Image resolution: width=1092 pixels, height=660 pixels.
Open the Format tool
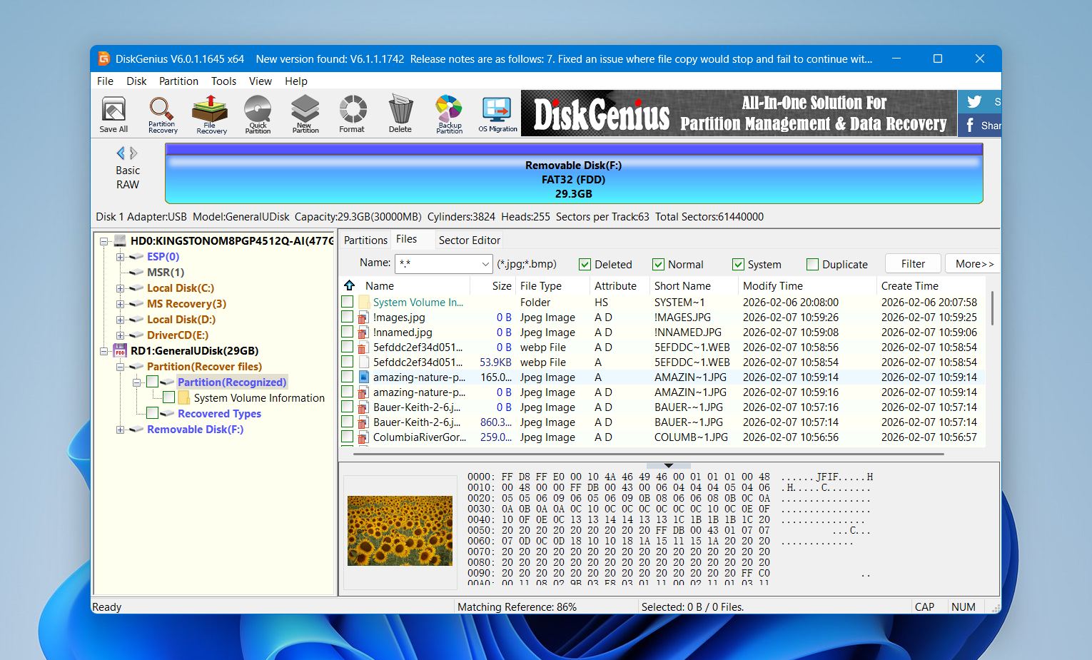coord(352,113)
